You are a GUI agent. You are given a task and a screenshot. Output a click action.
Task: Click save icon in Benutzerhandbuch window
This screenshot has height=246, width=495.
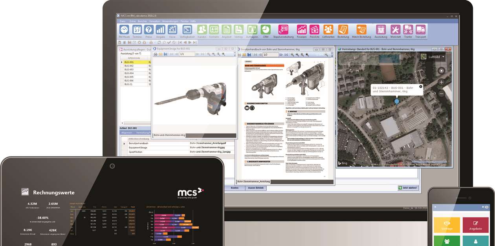click(x=249, y=55)
